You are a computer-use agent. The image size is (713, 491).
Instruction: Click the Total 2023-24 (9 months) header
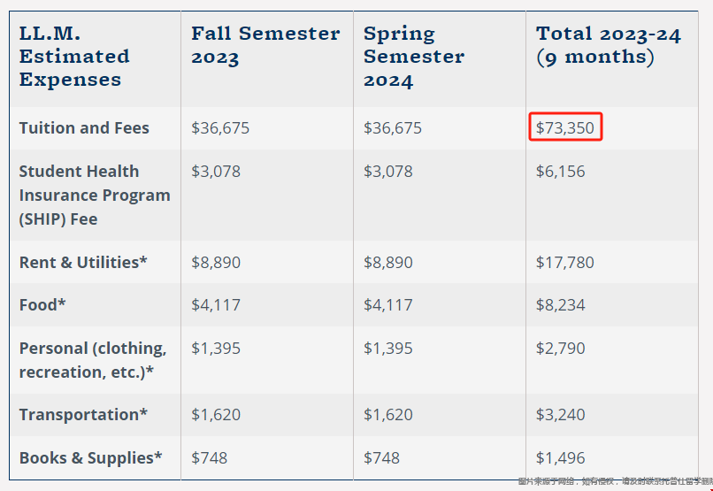[609, 45]
